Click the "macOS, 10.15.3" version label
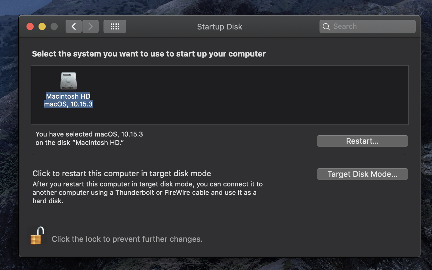Image resolution: width=432 pixels, height=270 pixels. [x=68, y=104]
